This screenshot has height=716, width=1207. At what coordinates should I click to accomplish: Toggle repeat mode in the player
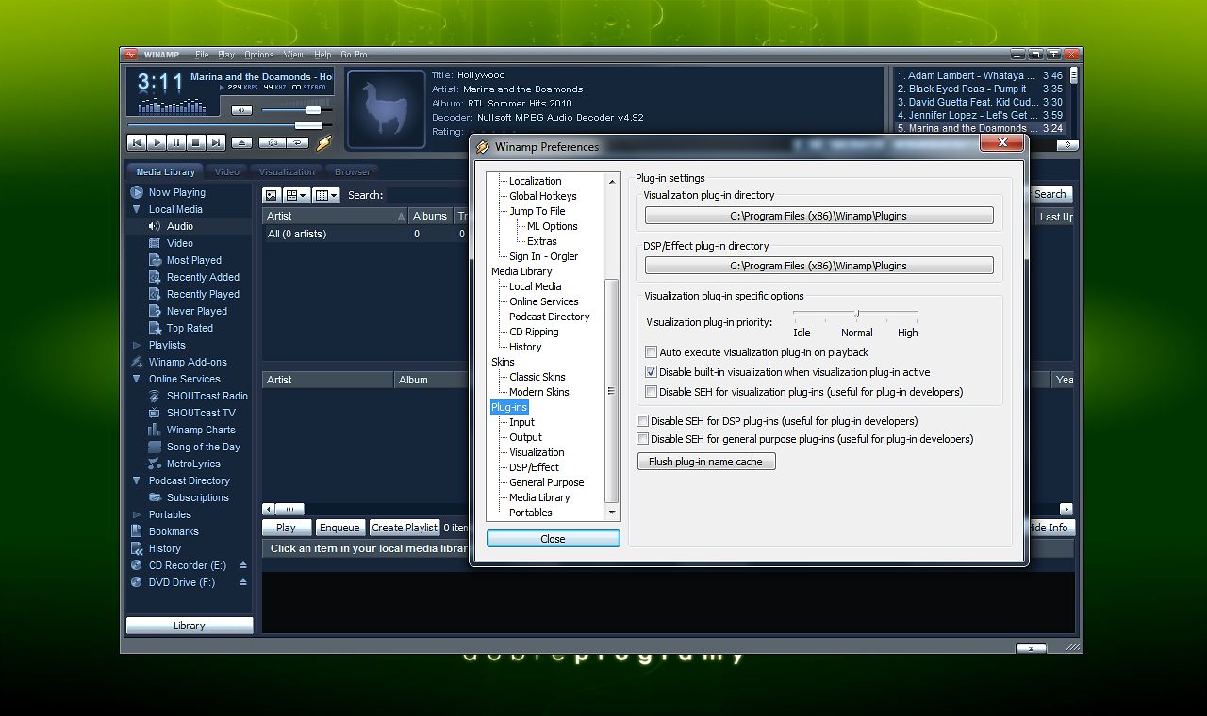[299, 143]
